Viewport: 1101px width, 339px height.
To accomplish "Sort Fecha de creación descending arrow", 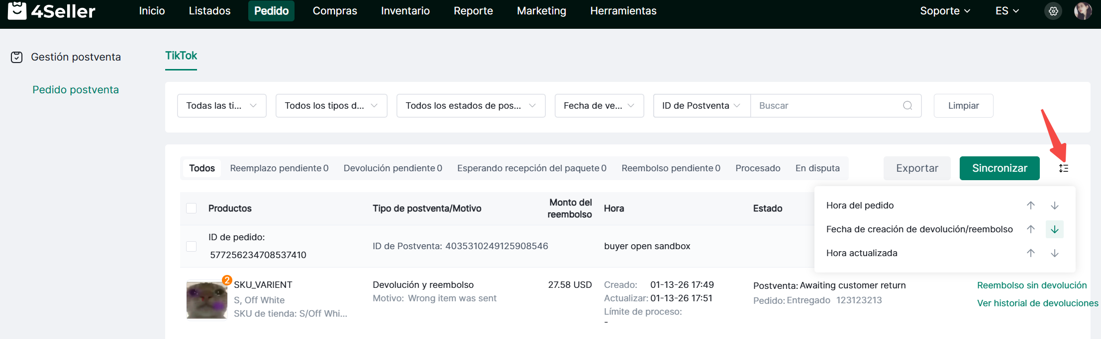I will (1054, 229).
